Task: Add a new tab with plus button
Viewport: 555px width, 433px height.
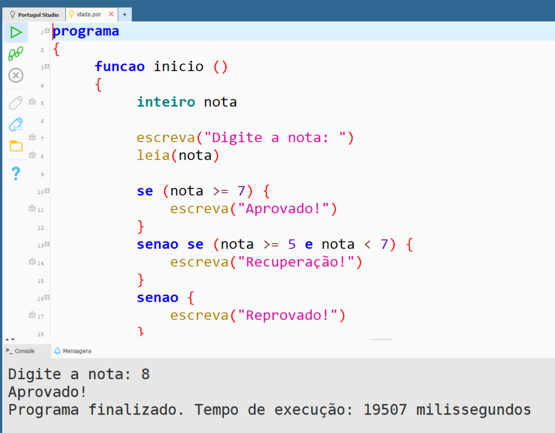Action: (x=124, y=15)
